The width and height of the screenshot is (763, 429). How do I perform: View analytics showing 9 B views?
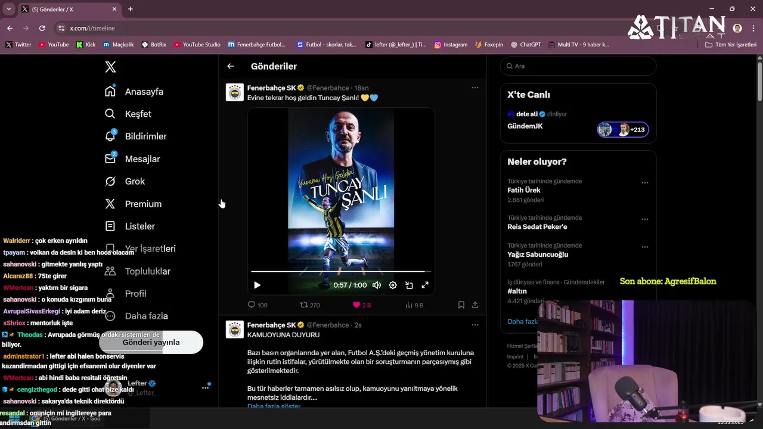click(x=414, y=304)
